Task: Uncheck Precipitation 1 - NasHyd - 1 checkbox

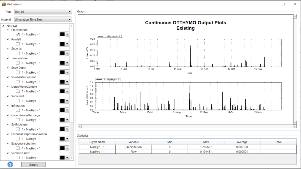Action: [x=18, y=35]
